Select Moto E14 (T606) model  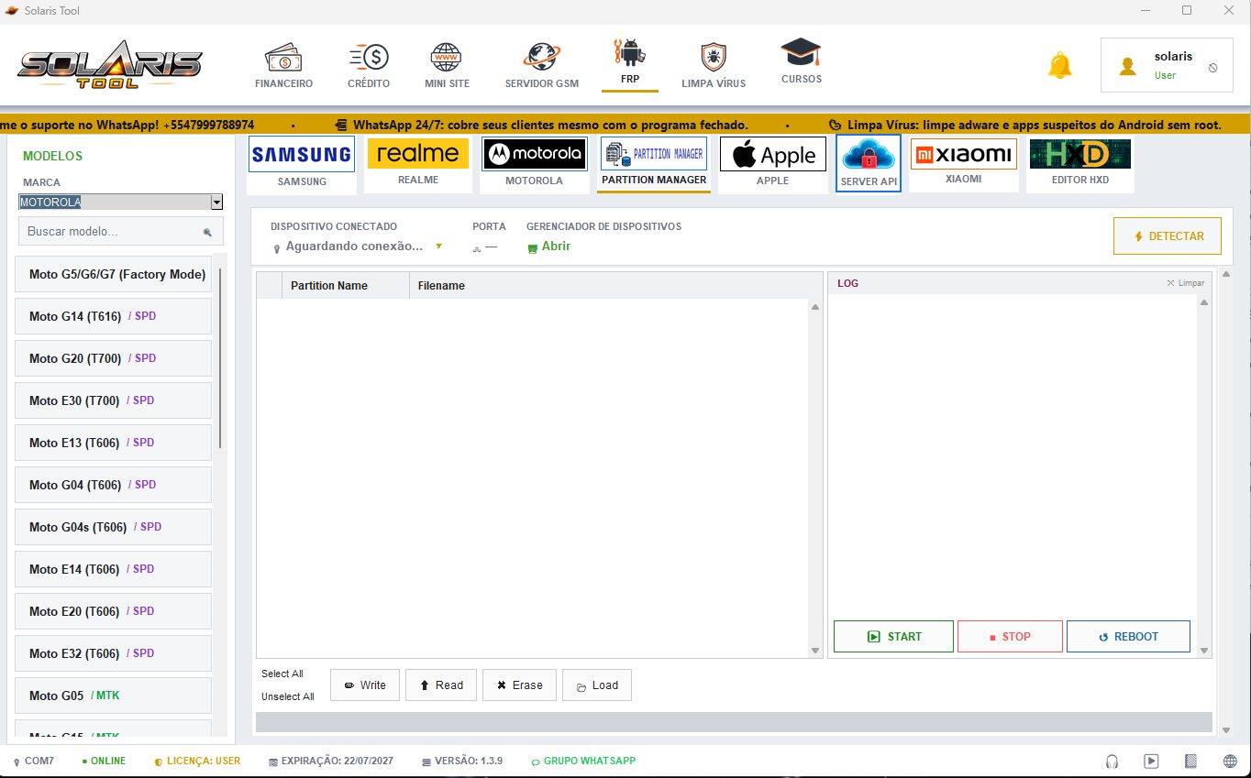pyautogui.click(x=114, y=569)
